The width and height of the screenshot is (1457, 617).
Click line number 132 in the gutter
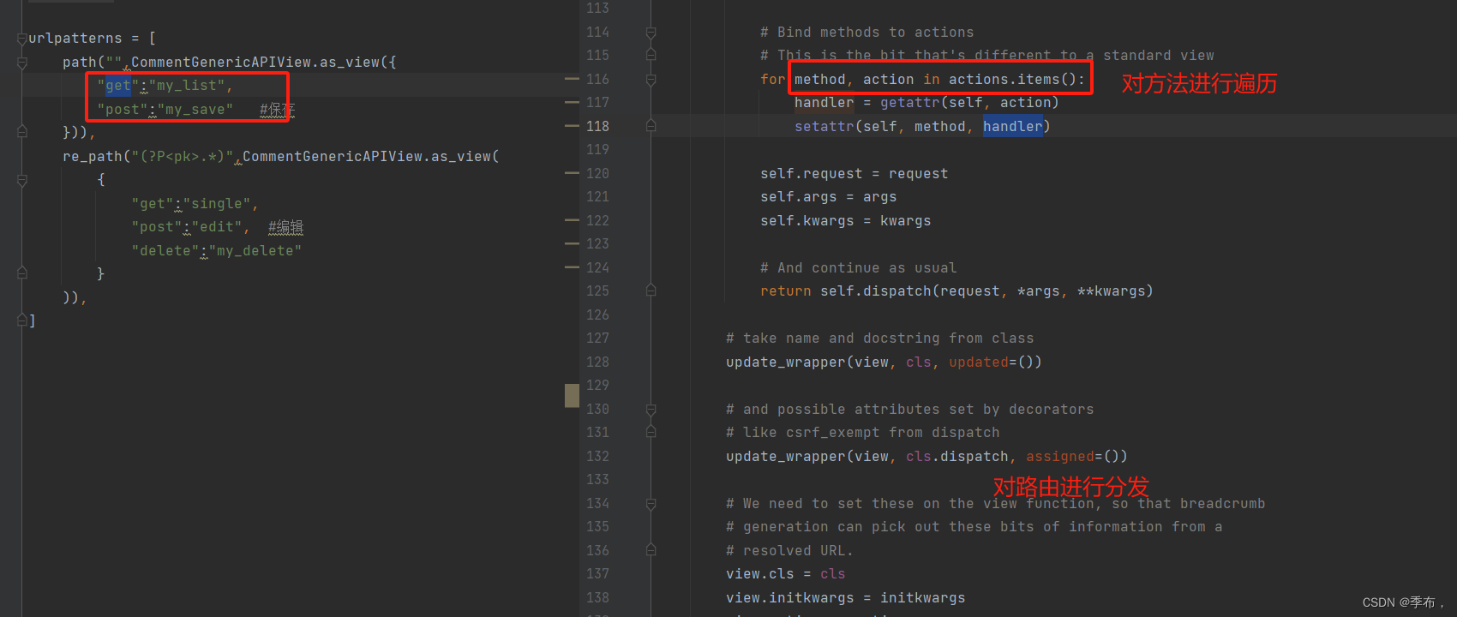point(597,456)
